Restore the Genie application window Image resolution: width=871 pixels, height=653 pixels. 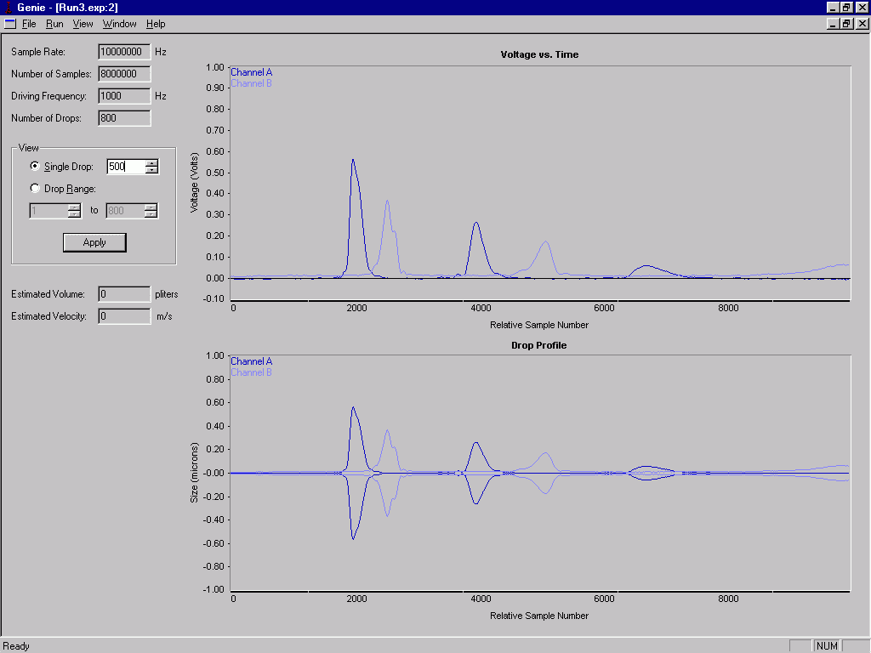point(846,7)
